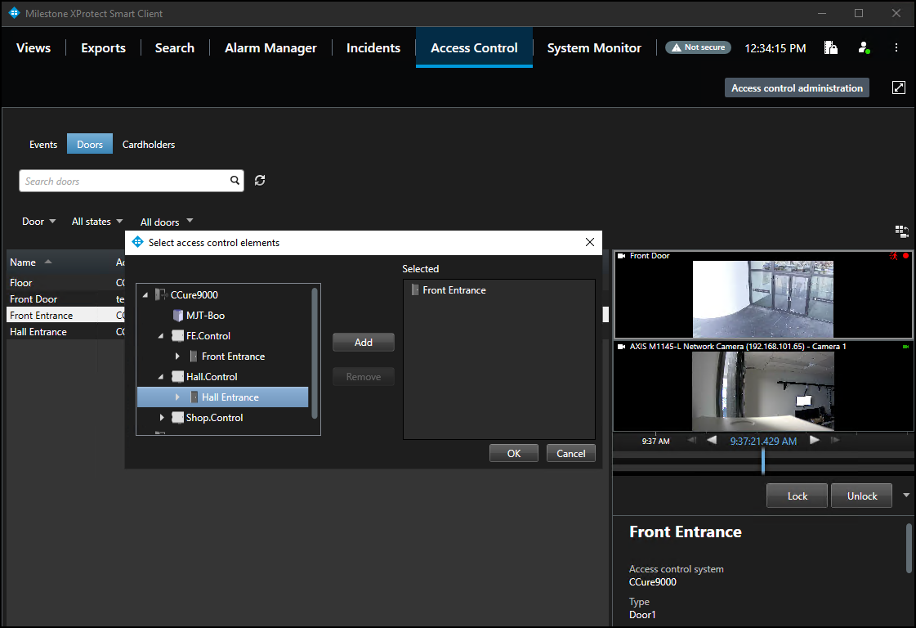
Task: Open the Alarm Manager tab
Action: (270, 48)
